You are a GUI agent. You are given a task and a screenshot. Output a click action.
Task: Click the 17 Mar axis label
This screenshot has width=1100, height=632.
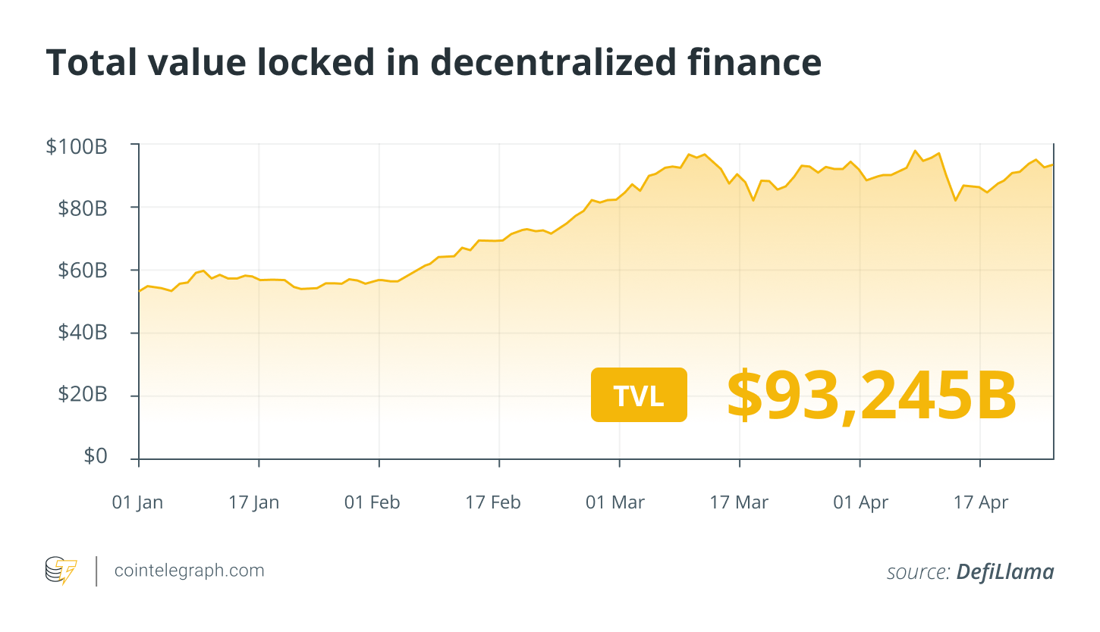coord(739,502)
